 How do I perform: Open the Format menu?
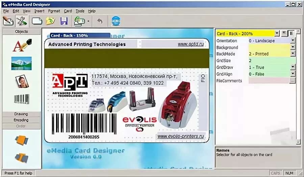coord(54,11)
